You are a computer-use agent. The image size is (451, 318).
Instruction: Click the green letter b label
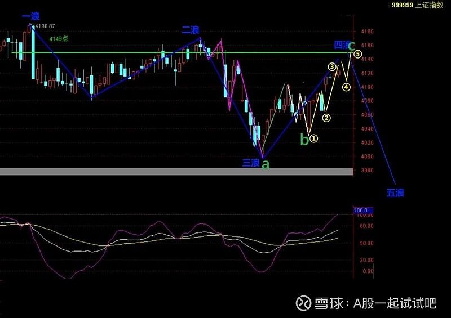(304, 140)
